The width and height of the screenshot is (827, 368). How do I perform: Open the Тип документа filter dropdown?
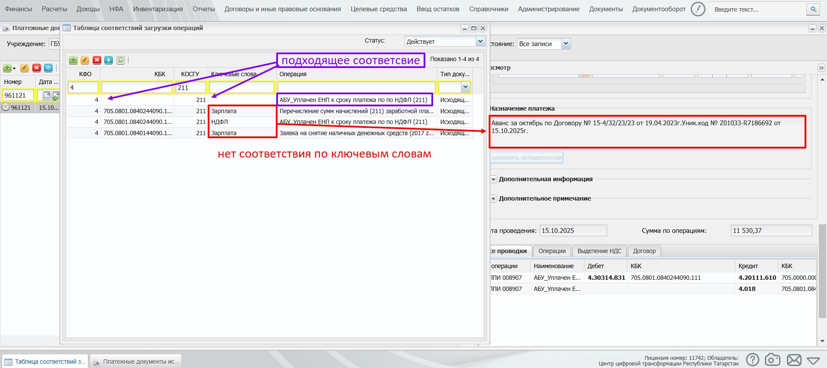coord(465,87)
